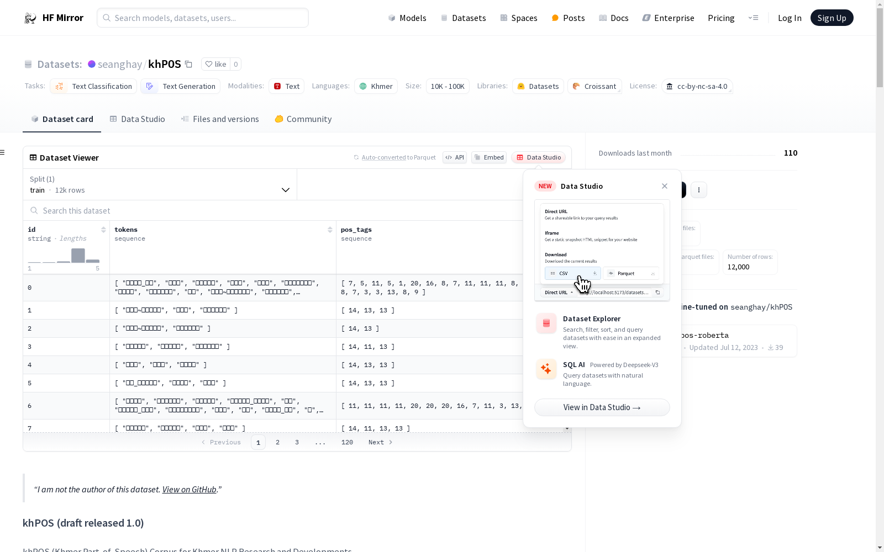This screenshot has height=552, width=884.
Task: Open the Models nav item
Action: pyautogui.click(x=407, y=18)
